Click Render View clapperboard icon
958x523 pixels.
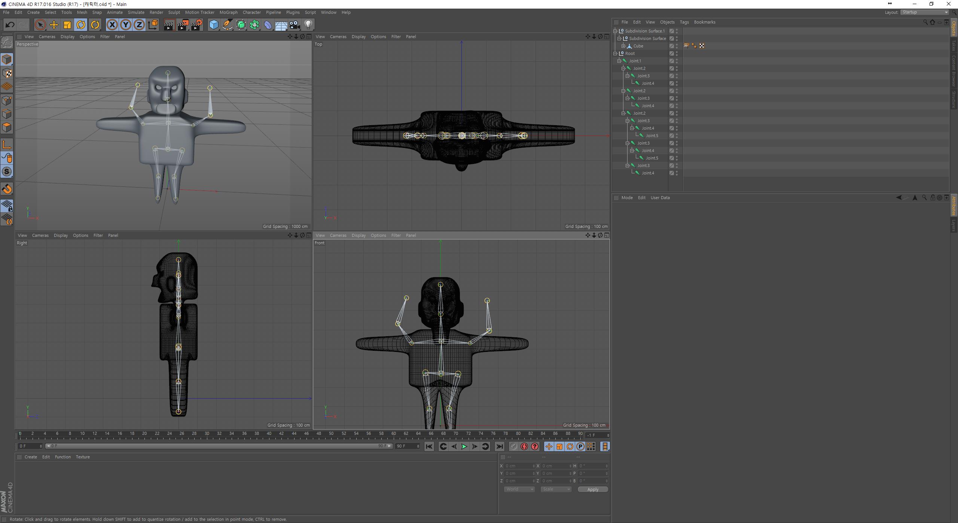pyautogui.click(x=169, y=25)
